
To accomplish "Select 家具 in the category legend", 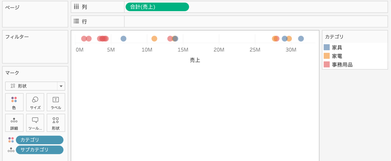I will (337, 47).
